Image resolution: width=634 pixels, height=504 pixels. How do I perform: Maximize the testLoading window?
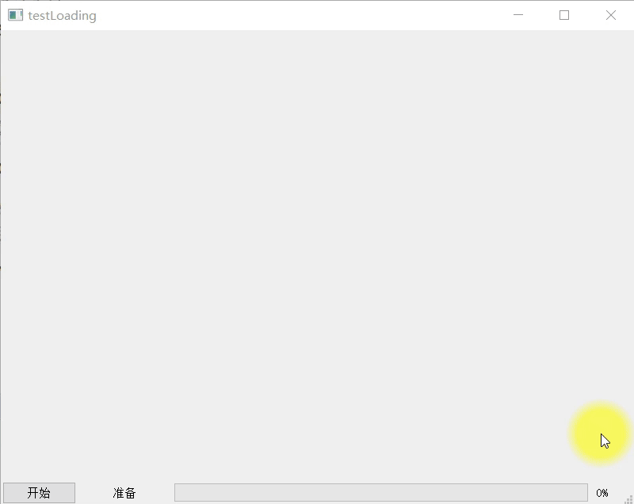[563, 15]
